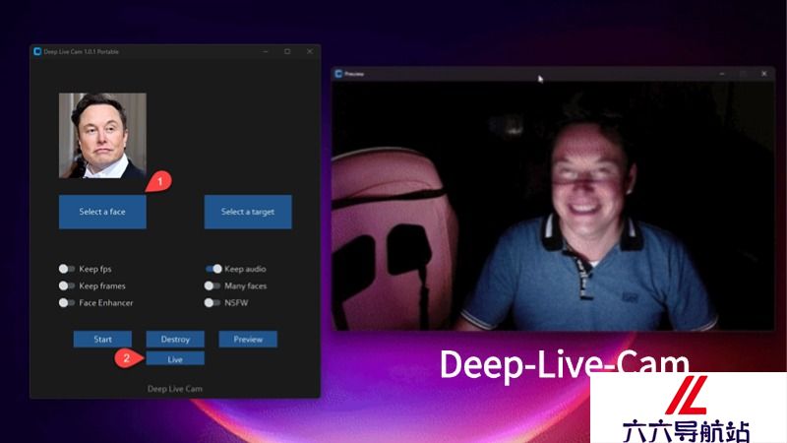Image resolution: width=787 pixels, height=443 pixels.
Task: Click the Deep Live Cam footer link
Action: click(x=175, y=389)
